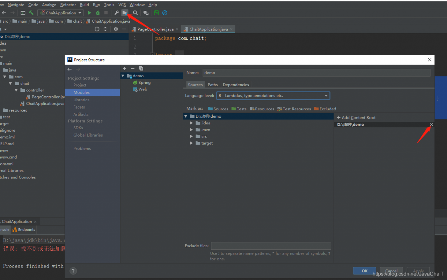Click the help question mark button
Viewport: 447px width, 280px height.
[73, 271]
